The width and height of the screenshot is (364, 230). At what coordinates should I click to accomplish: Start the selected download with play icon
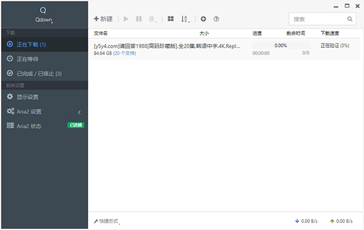pos(126,19)
